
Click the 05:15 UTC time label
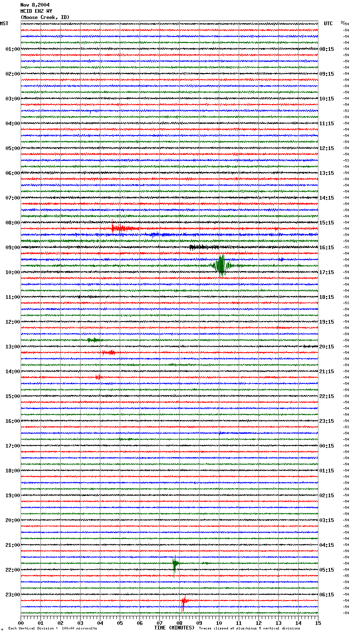pos(327,570)
